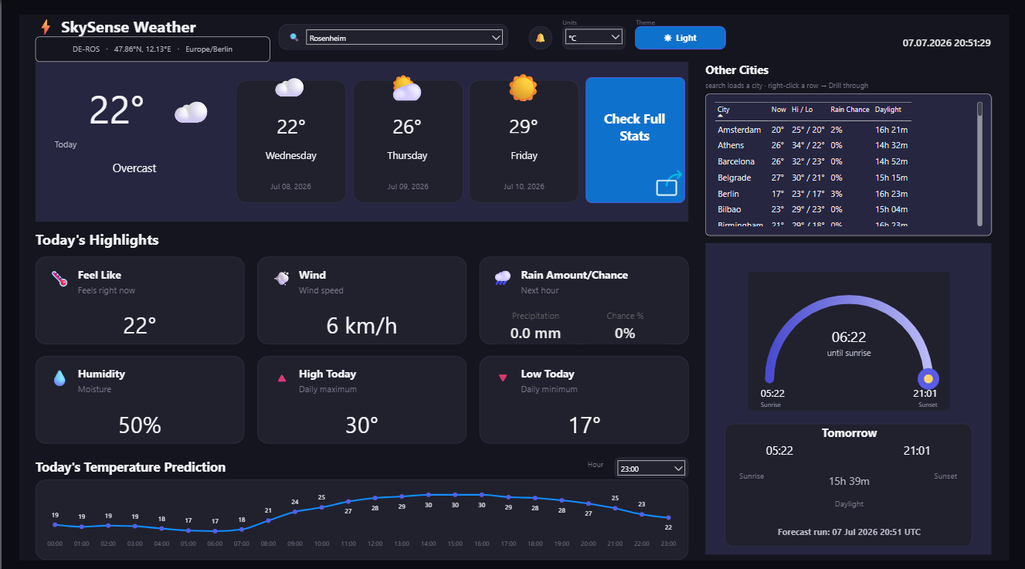The height and width of the screenshot is (569, 1025).
Task: Click the Other Cities heading
Action: coord(737,70)
